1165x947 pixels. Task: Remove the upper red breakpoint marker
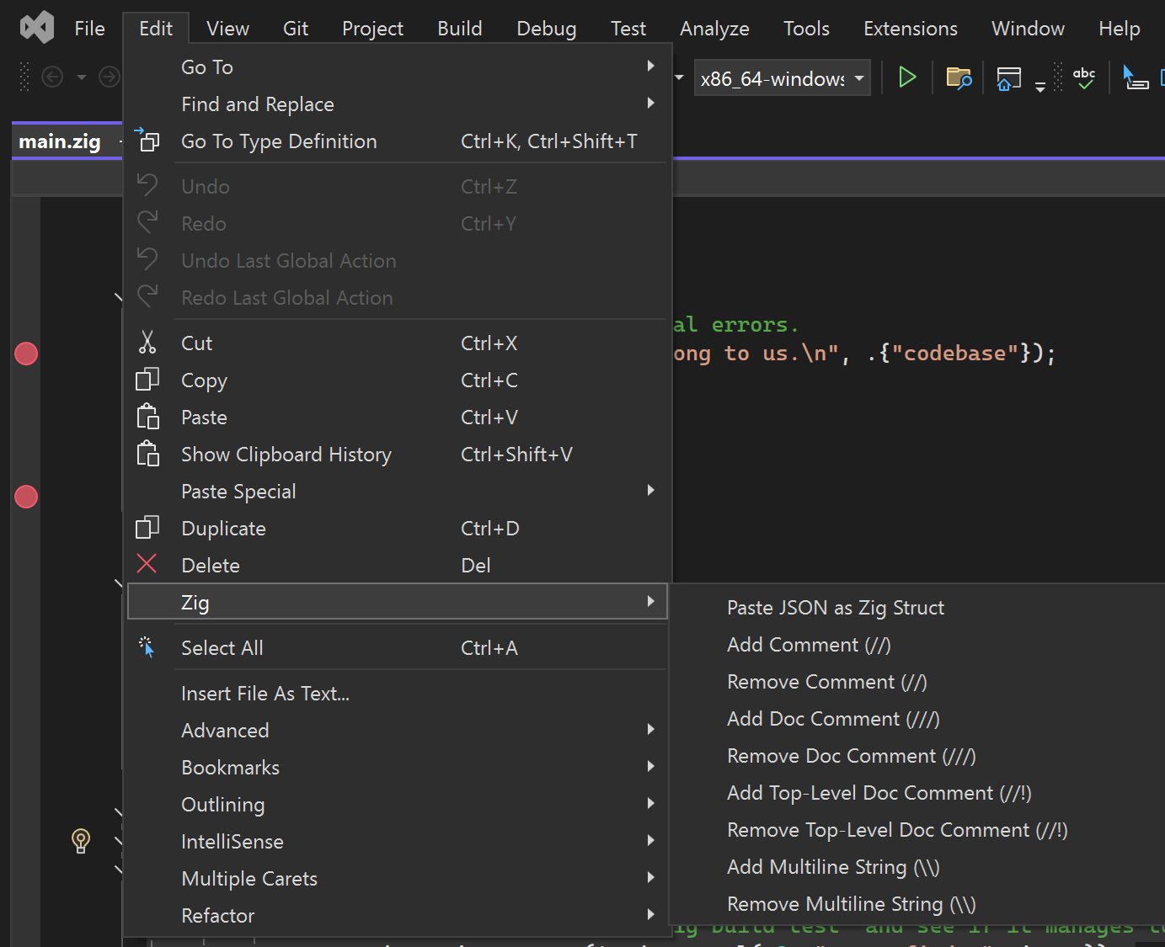click(x=26, y=354)
